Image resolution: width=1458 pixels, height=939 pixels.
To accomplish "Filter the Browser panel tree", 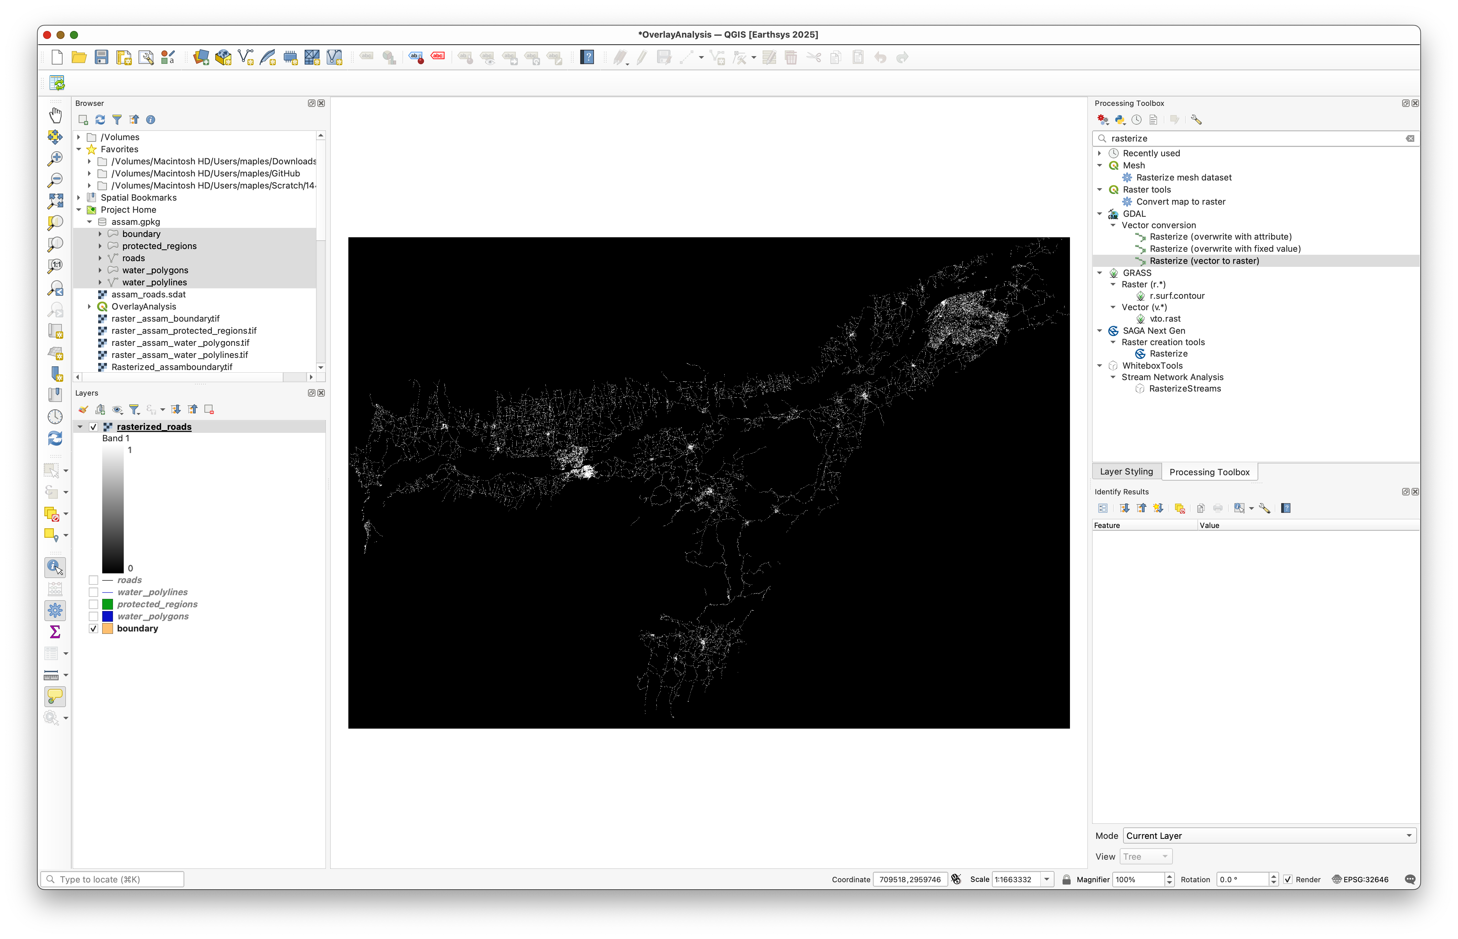I will click(x=117, y=120).
